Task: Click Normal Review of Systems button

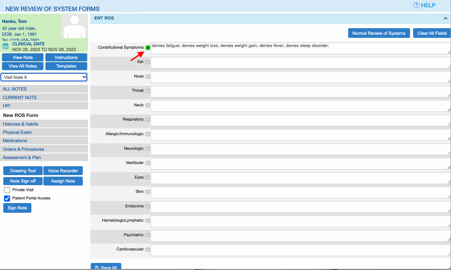Action: (379, 33)
